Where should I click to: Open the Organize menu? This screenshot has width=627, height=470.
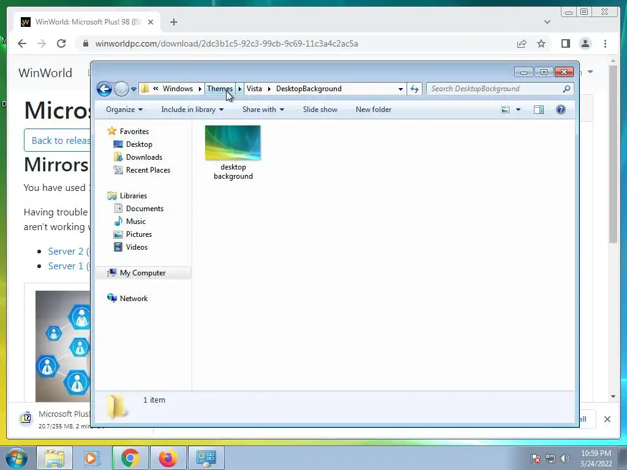124,110
